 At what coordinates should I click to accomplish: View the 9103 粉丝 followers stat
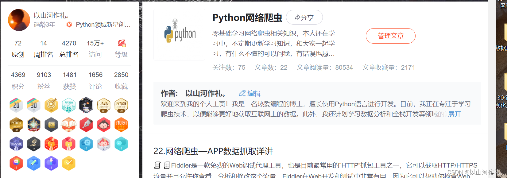pos(44,81)
